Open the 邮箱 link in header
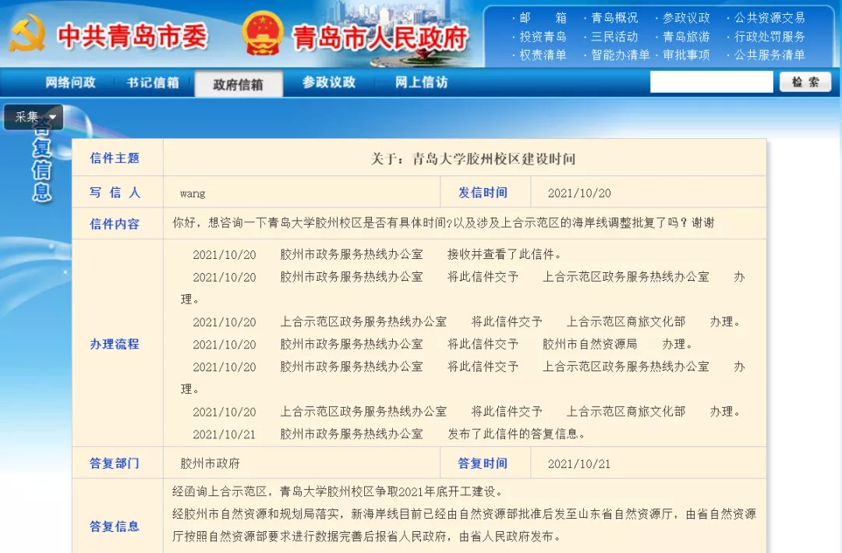 pyautogui.click(x=543, y=18)
